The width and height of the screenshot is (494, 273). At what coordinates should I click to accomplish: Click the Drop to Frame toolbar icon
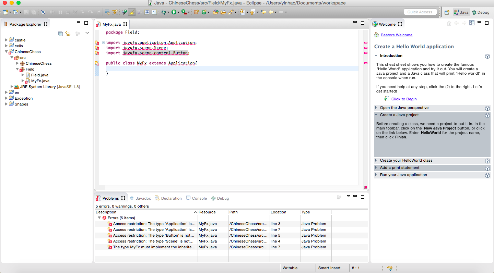[x=107, y=12]
